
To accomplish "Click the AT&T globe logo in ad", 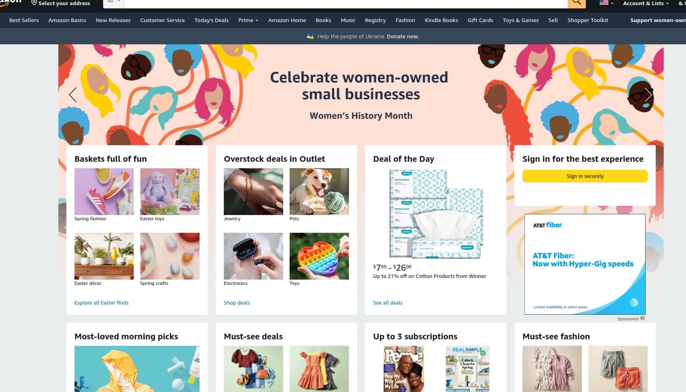I will [x=634, y=302].
